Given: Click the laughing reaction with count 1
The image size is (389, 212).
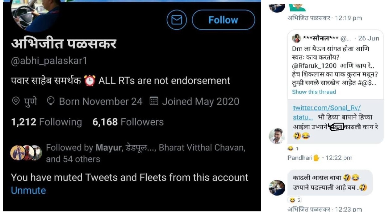Looking at the screenshot, I should 293,149.
